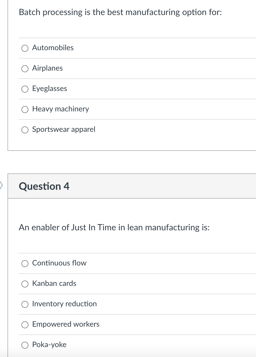Click the arrow marker beside Question 4
Image resolution: width=256 pixels, height=357 pixels.
(x=1, y=185)
